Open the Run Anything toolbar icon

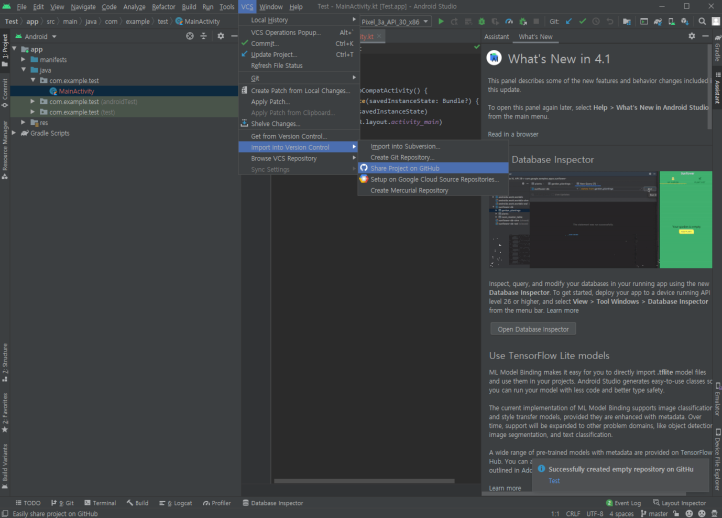(x=644, y=21)
